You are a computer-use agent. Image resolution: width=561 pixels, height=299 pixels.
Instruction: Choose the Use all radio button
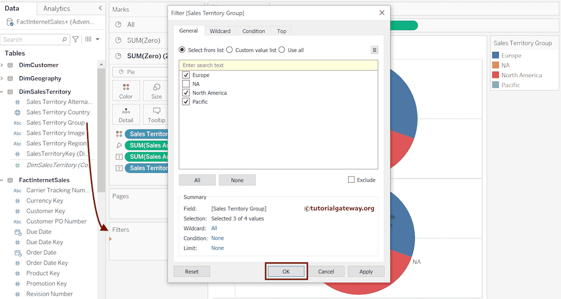(x=282, y=50)
